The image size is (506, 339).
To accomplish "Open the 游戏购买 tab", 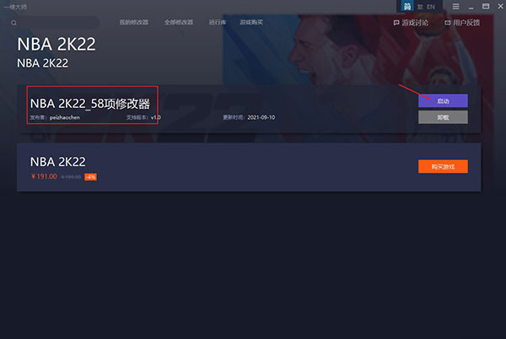I will tap(251, 22).
